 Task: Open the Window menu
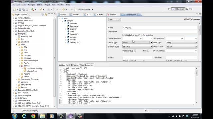click(61, 5)
